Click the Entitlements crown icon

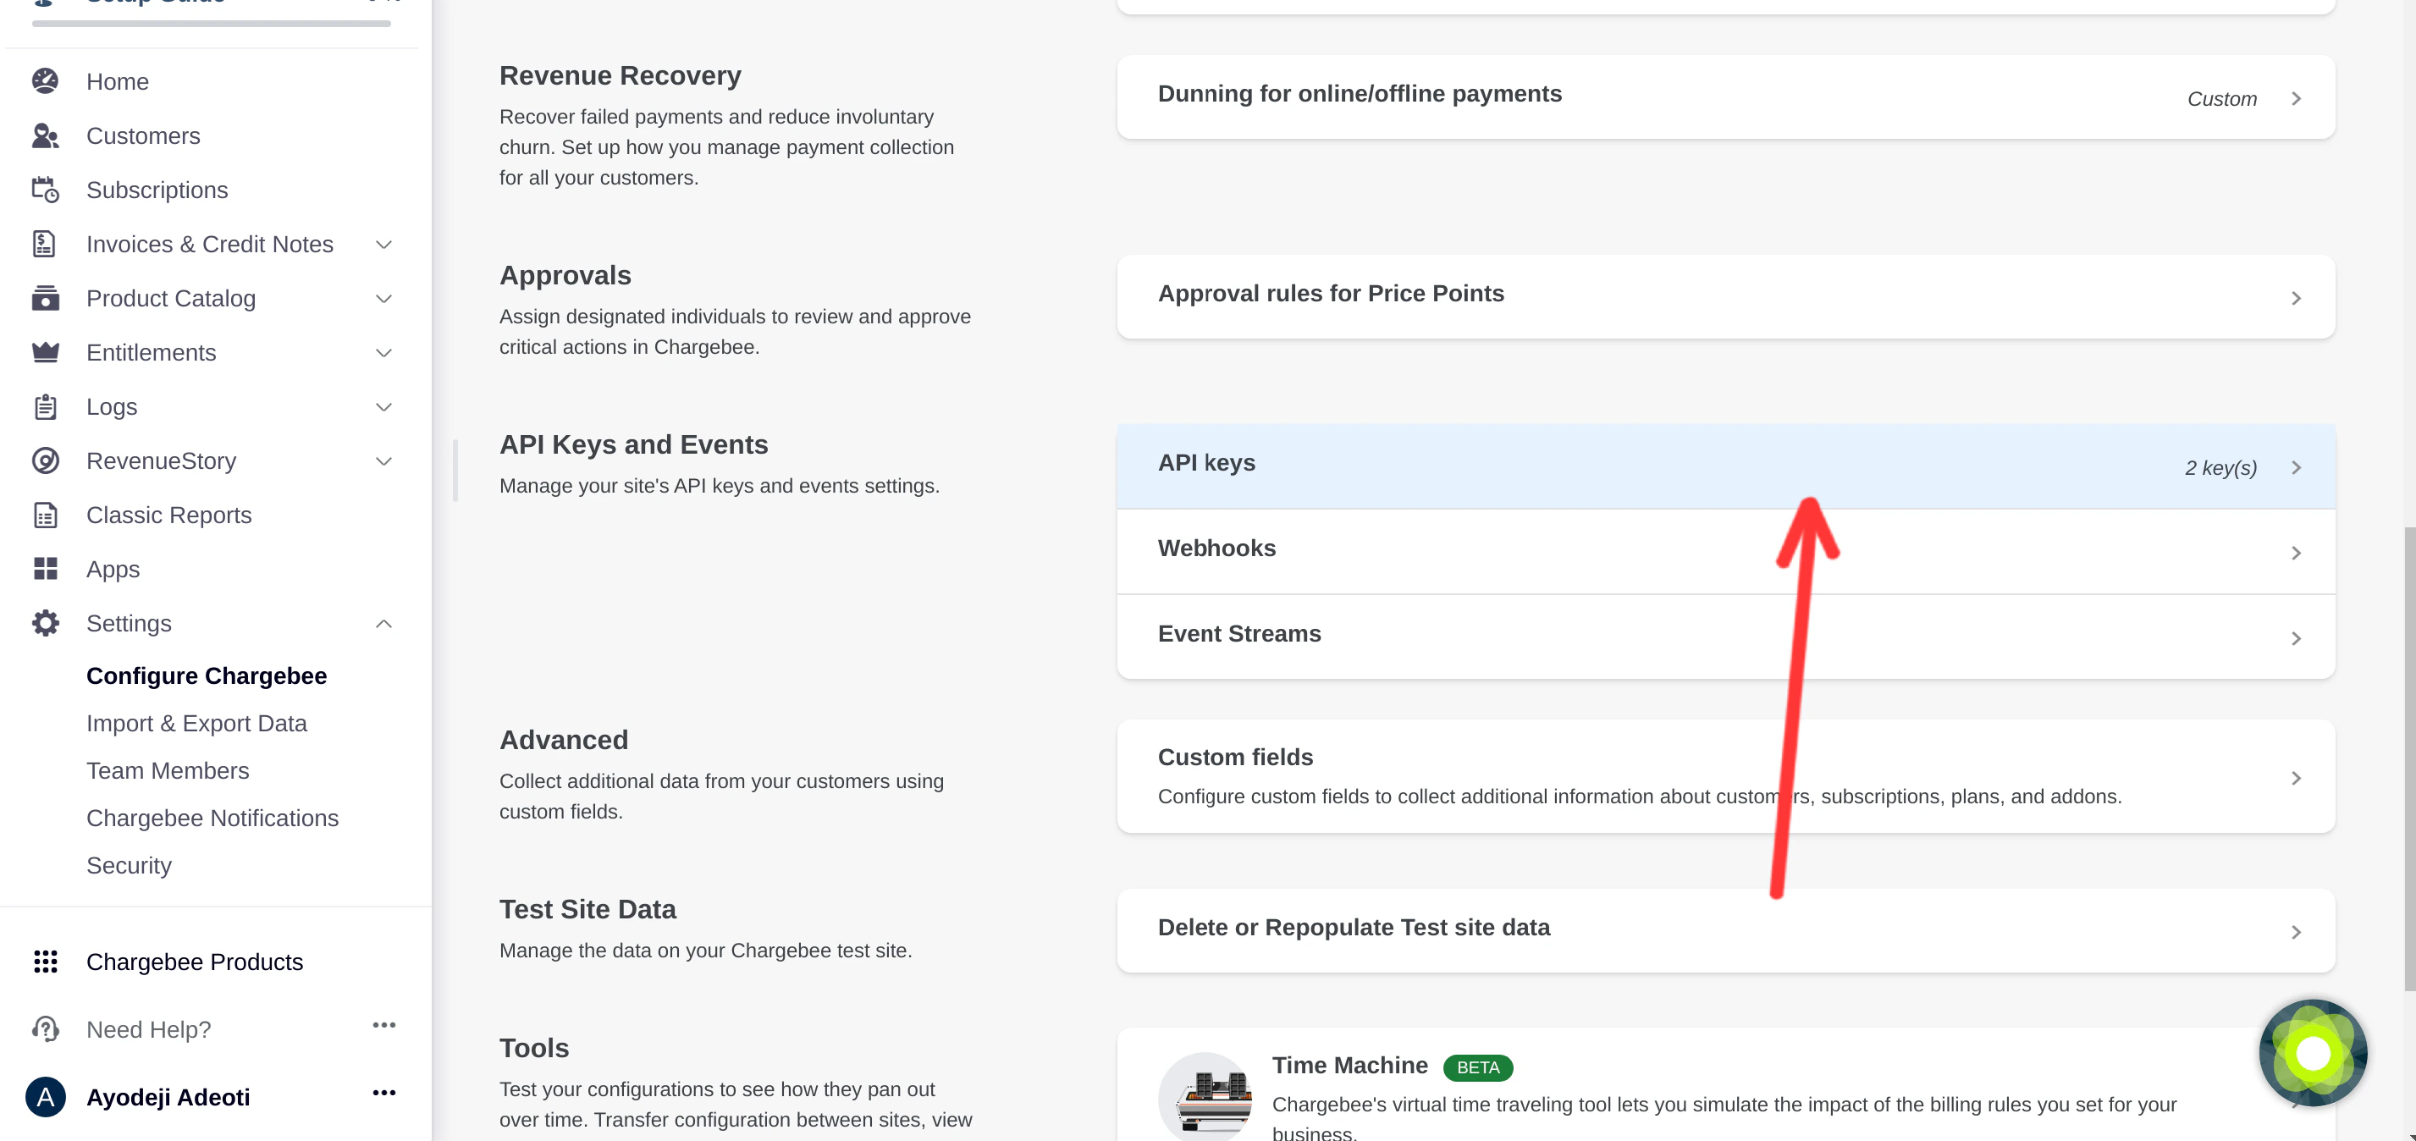pyautogui.click(x=45, y=352)
